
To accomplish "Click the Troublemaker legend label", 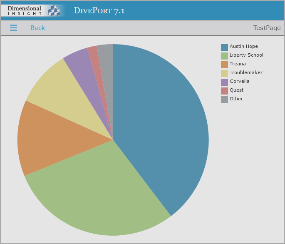I will coord(246,73).
